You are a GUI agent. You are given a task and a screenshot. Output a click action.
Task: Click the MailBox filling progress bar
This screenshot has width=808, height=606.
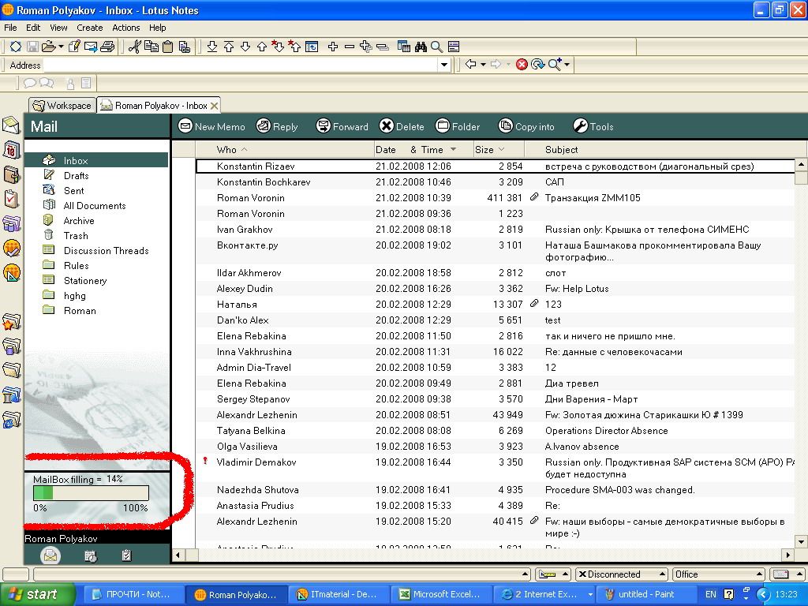click(x=91, y=493)
